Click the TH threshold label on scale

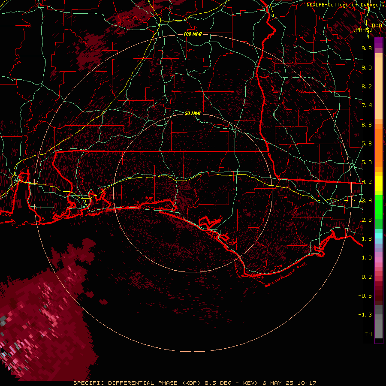point(368,334)
